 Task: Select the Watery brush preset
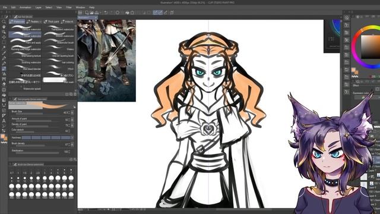pyautogui.click(x=59, y=48)
